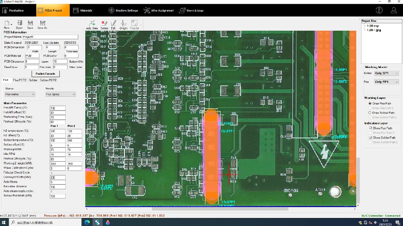Click the Pot 1 Working RPM field

[58, 150]
